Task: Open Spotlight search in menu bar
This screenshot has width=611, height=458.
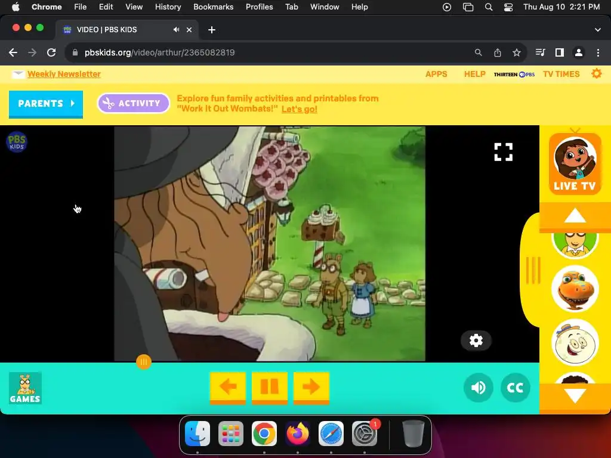Action: (488, 7)
